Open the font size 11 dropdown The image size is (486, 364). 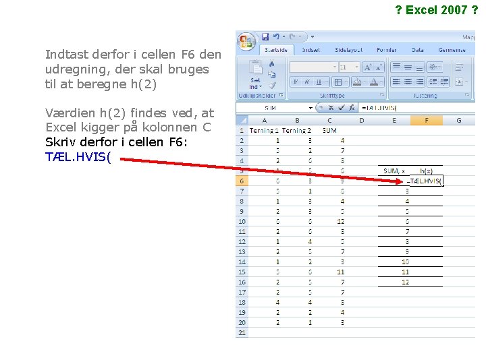click(356, 67)
